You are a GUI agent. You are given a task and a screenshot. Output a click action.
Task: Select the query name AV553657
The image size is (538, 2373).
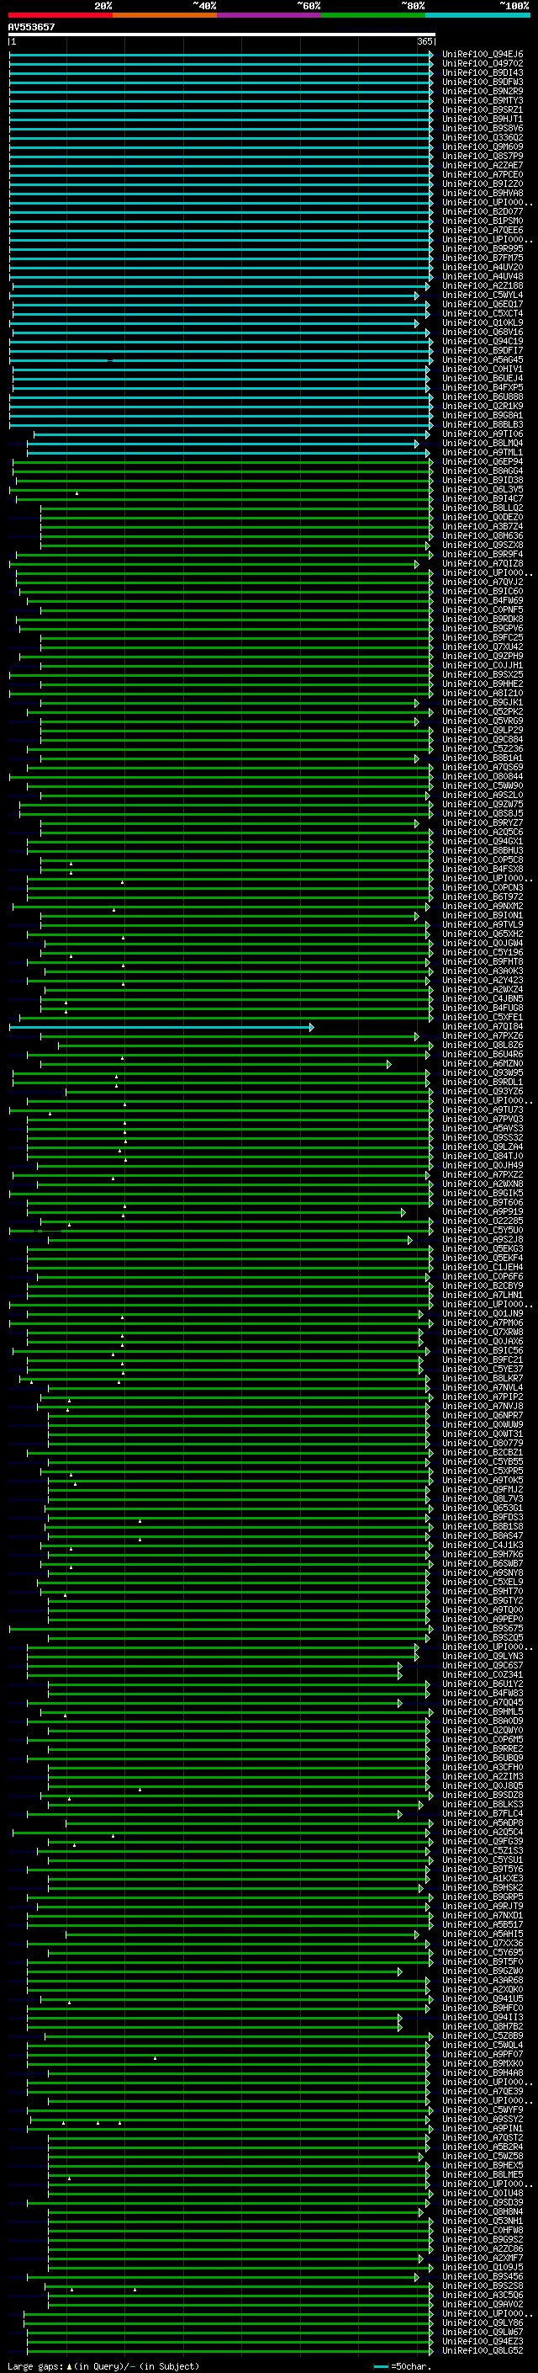pos(31,27)
